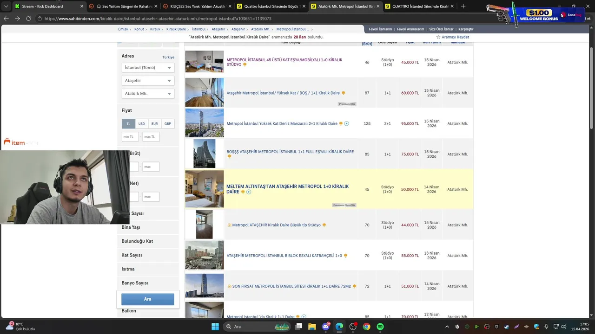Switch to QUATTRO İstanbul Sitesinde Kiralık tab
The width and height of the screenshot is (595, 334).
pos(420,6)
